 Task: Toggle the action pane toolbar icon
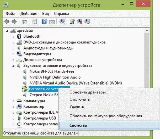click(52, 21)
